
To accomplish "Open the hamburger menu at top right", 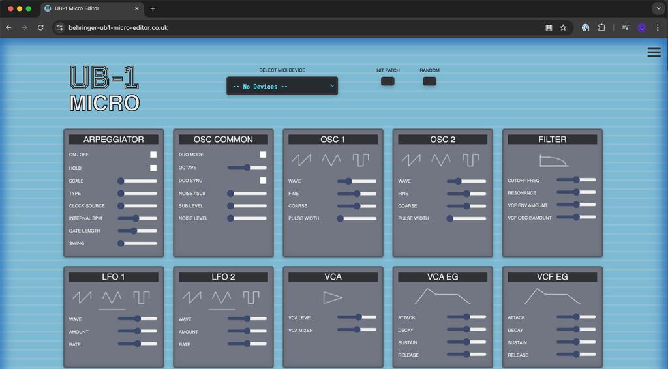I will [x=654, y=52].
